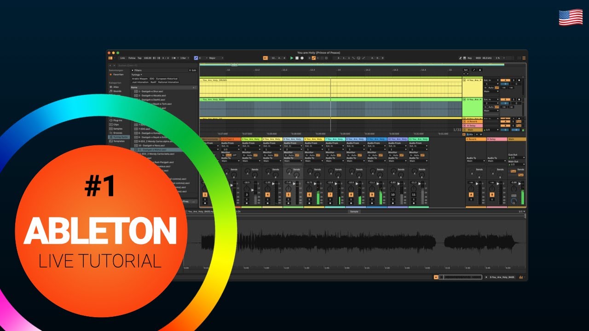Select the A Reverb return track
Image resolution: width=589 pixels, height=331 pixels.
pos(473,121)
